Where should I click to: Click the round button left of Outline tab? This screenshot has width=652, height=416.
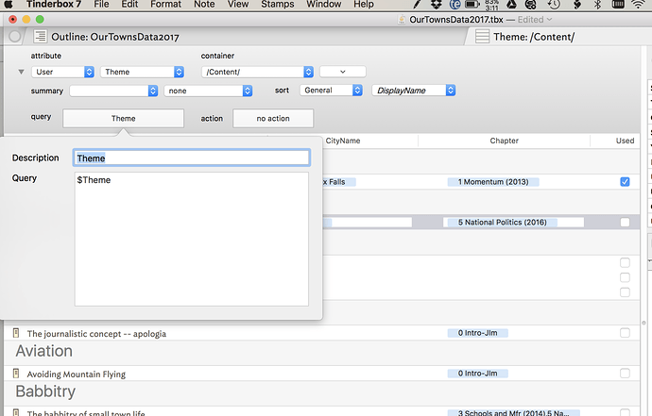(14, 37)
